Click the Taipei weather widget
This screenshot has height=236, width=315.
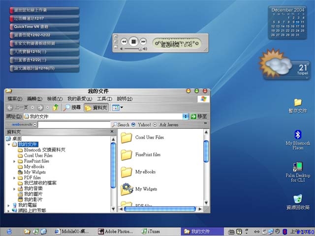coord(284,64)
